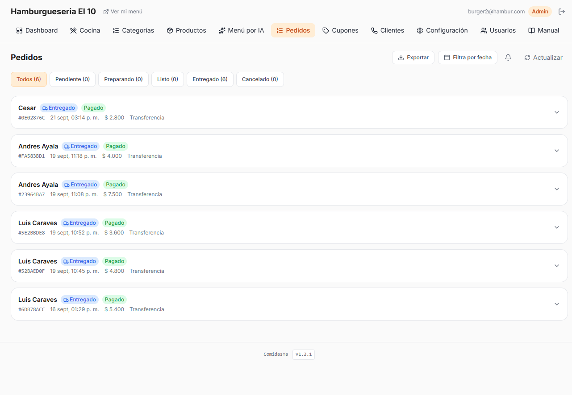Click the Dashboard grid icon

point(19,30)
